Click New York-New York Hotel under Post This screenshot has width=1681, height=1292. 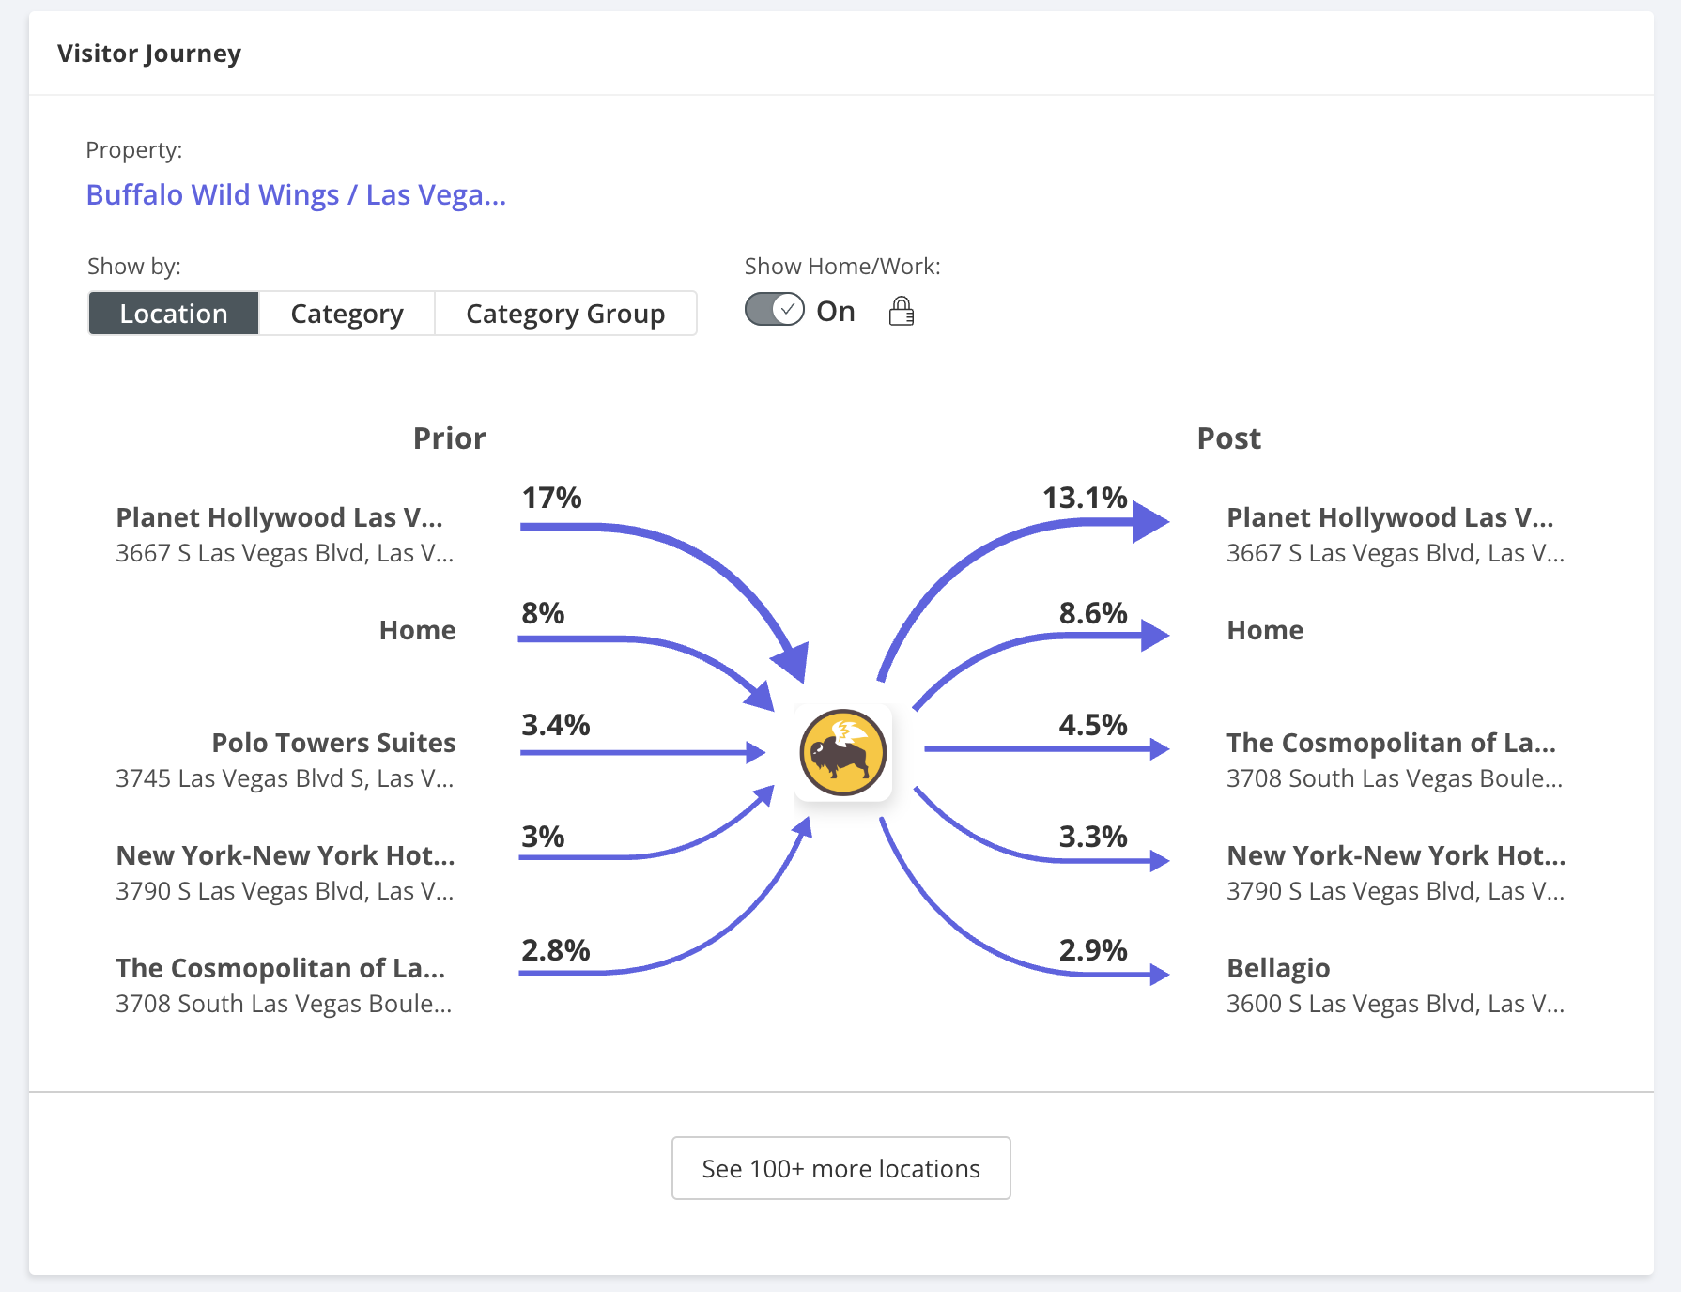[x=1396, y=855]
